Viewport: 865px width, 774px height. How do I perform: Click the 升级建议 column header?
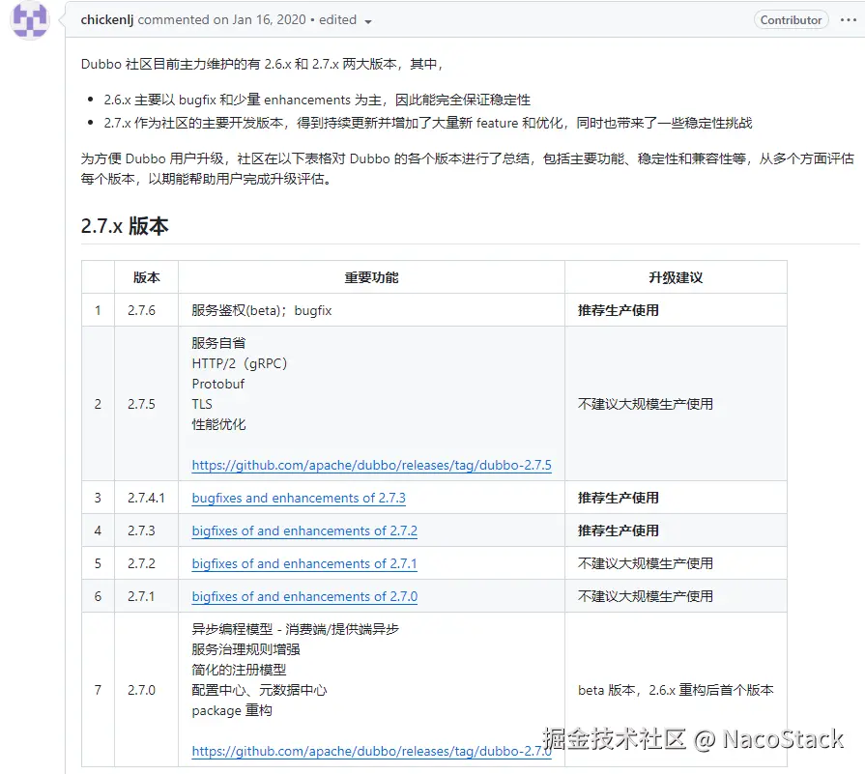coord(676,277)
